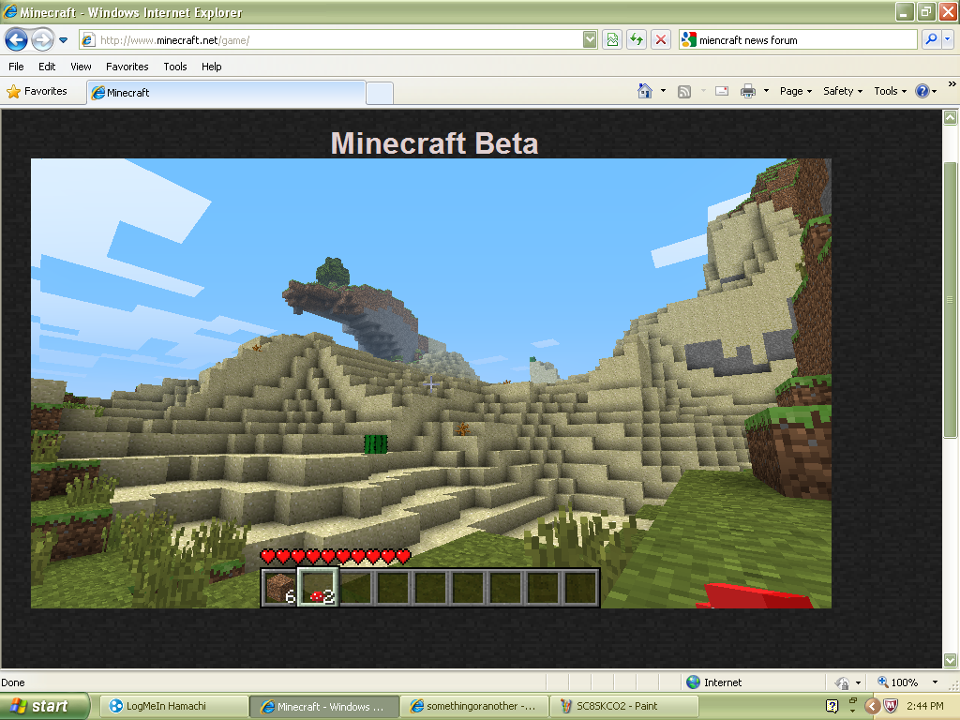
Task: Click the Print icon
Action: (747, 91)
